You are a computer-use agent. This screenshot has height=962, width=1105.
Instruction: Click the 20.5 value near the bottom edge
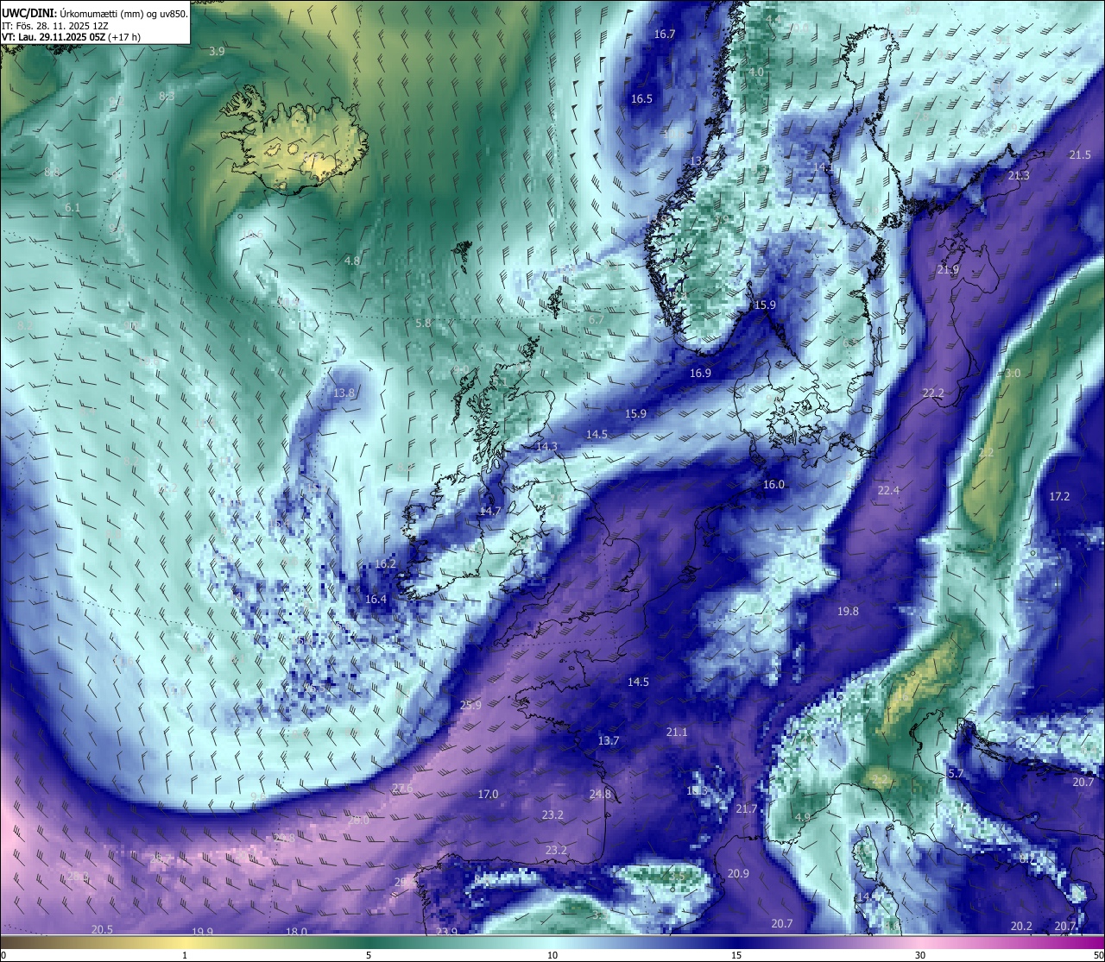(x=102, y=929)
